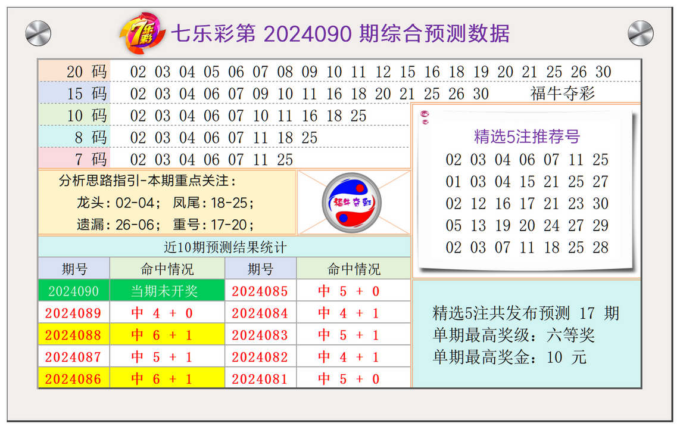The width and height of the screenshot is (680, 429).
Task: Select the yellow 2024088 period cell
Action: [x=74, y=335]
